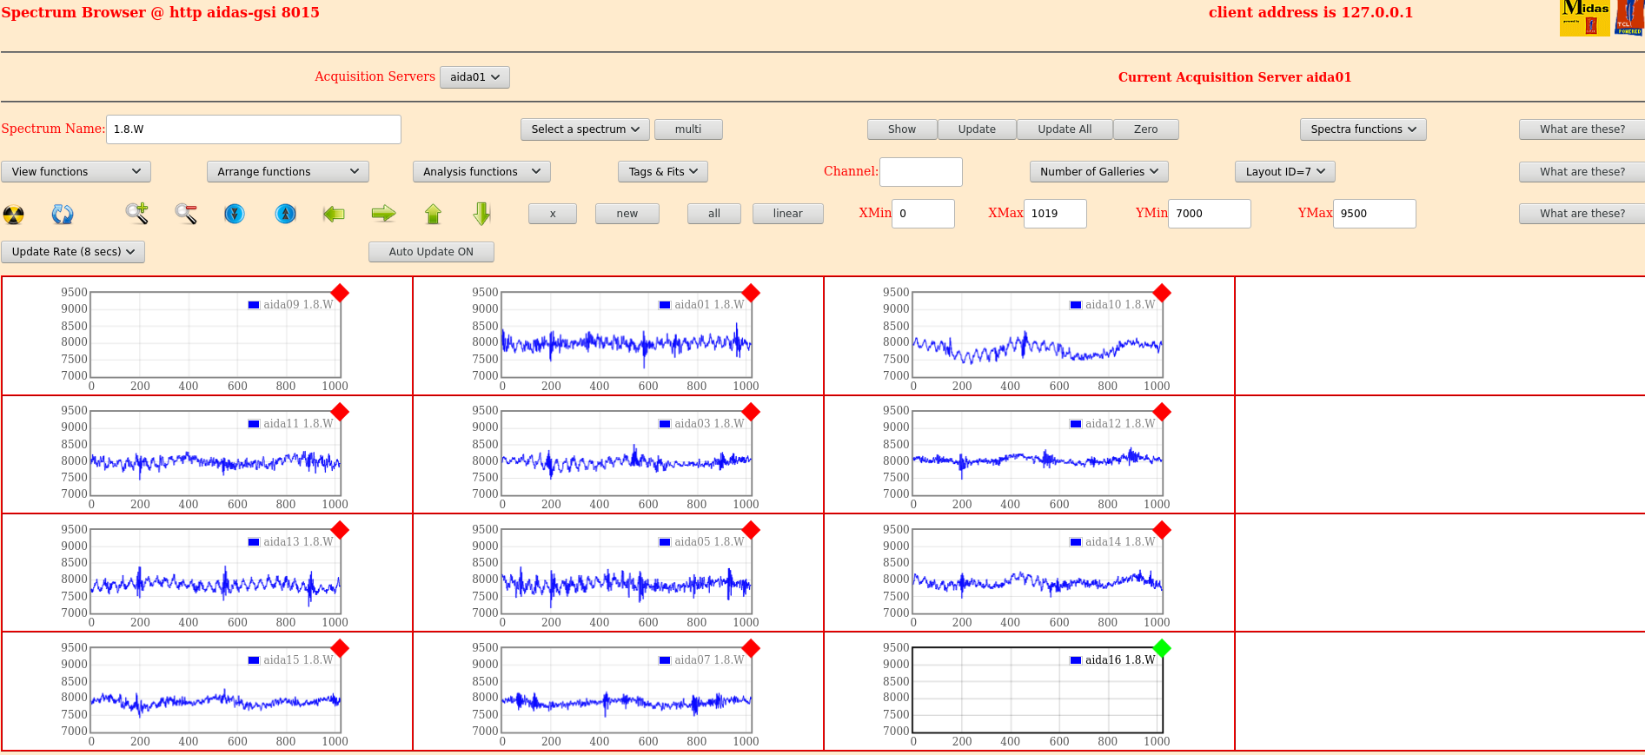The height and width of the screenshot is (755, 1645).
Task: Open the Acquisition Servers aida01 dropdown
Action: (474, 77)
